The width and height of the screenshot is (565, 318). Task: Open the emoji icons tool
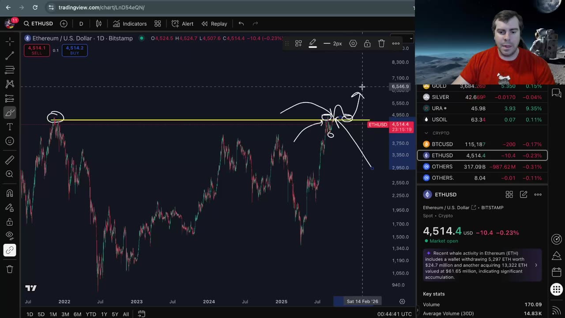(x=9, y=141)
